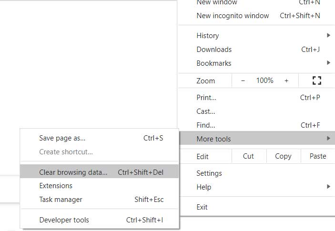The image size is (335, 231).
Task: Choose Exit to quit Chrome
Action: tap(257, 207)
